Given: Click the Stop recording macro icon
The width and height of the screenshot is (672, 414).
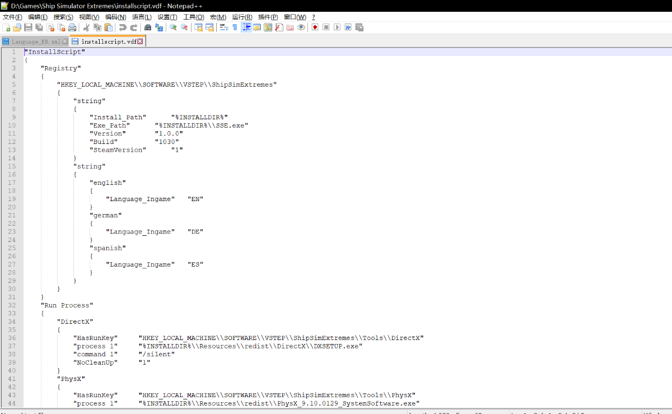Looking at the screenshot, I should 326,27.
